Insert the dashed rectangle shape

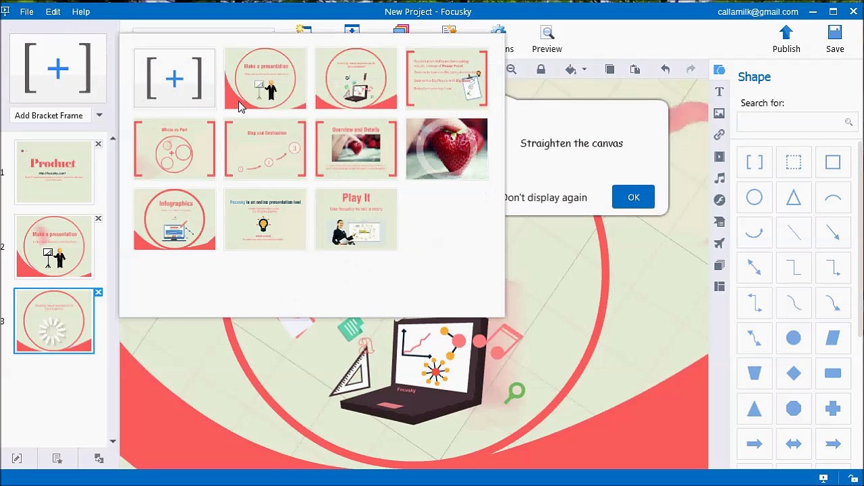[x=794, y=162]
